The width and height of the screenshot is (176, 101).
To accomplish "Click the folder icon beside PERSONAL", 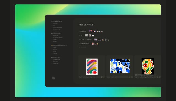I will click(x=52, y=33).
